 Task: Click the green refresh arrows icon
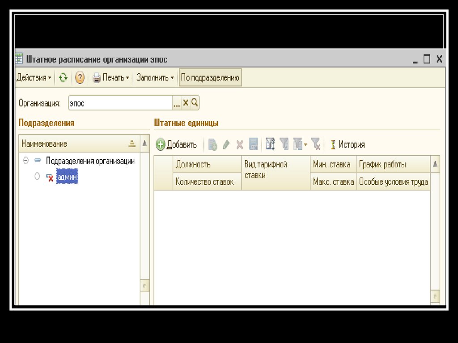click(64, 78)
